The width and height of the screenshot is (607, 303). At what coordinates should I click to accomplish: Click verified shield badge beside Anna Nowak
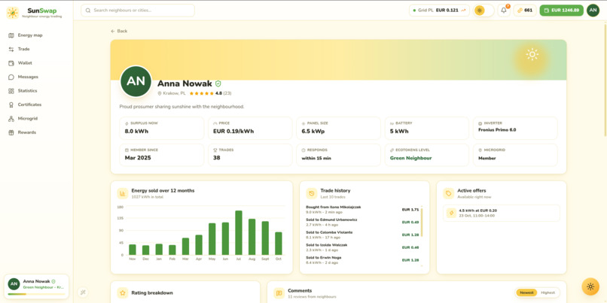pyautogui.click(x=218, y=83)
